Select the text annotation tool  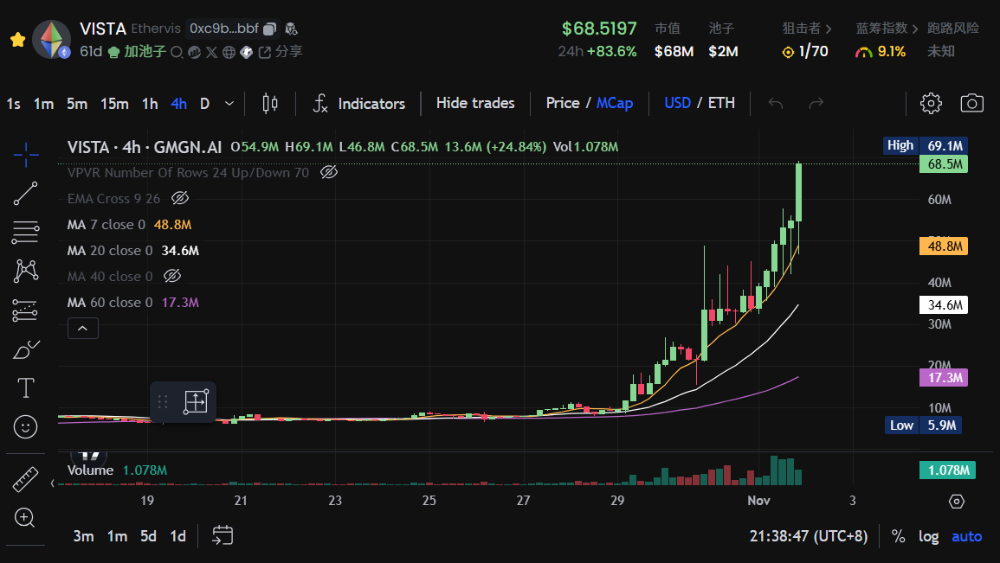point(25,388)
